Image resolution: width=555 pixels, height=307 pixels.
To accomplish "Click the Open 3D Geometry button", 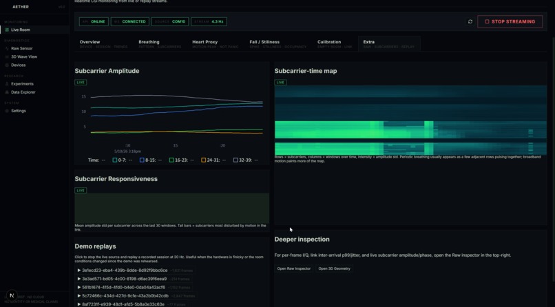I will tap(334, 268).
